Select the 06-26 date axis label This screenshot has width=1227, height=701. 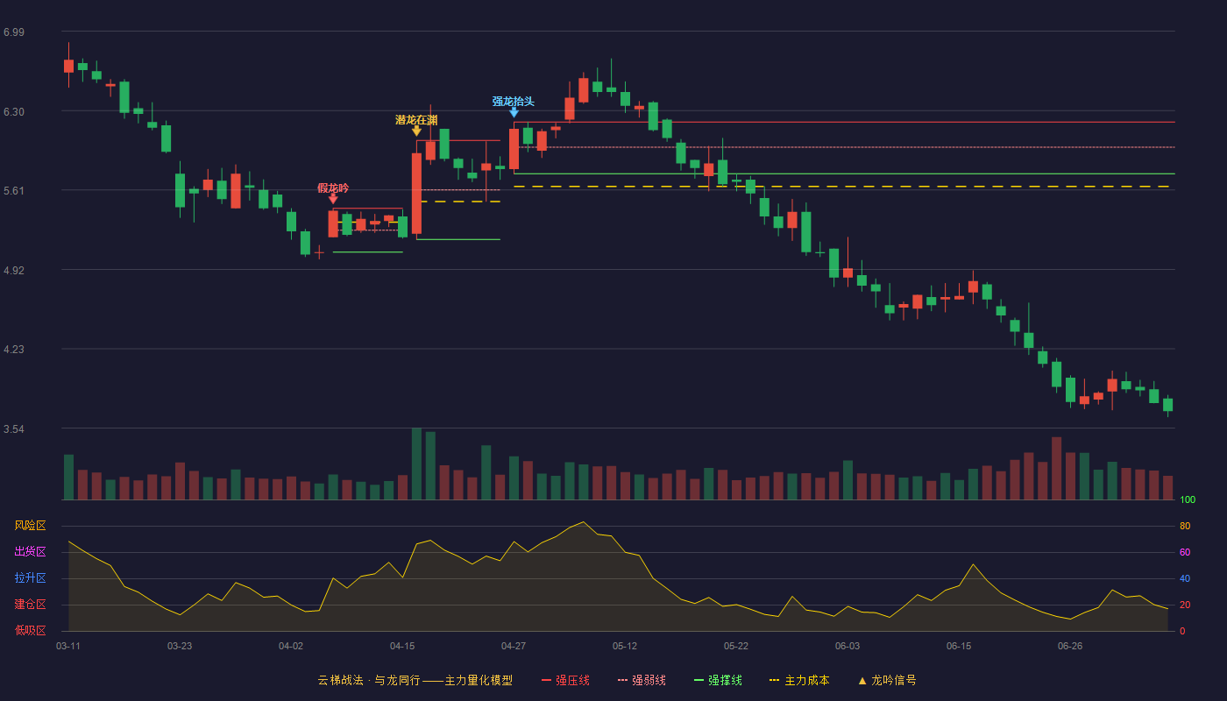click(x=1070, y=646)
